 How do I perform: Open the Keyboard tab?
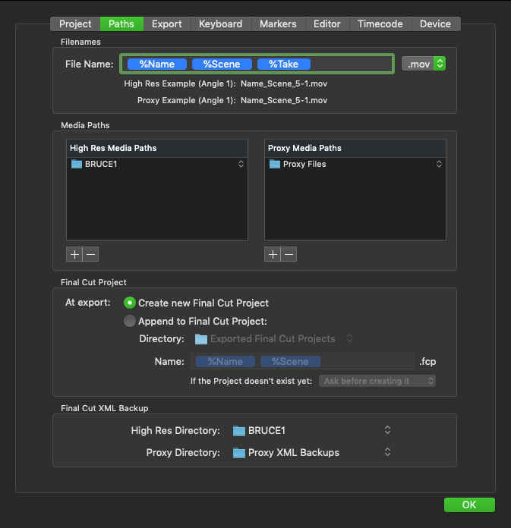[x=221, y=24]
